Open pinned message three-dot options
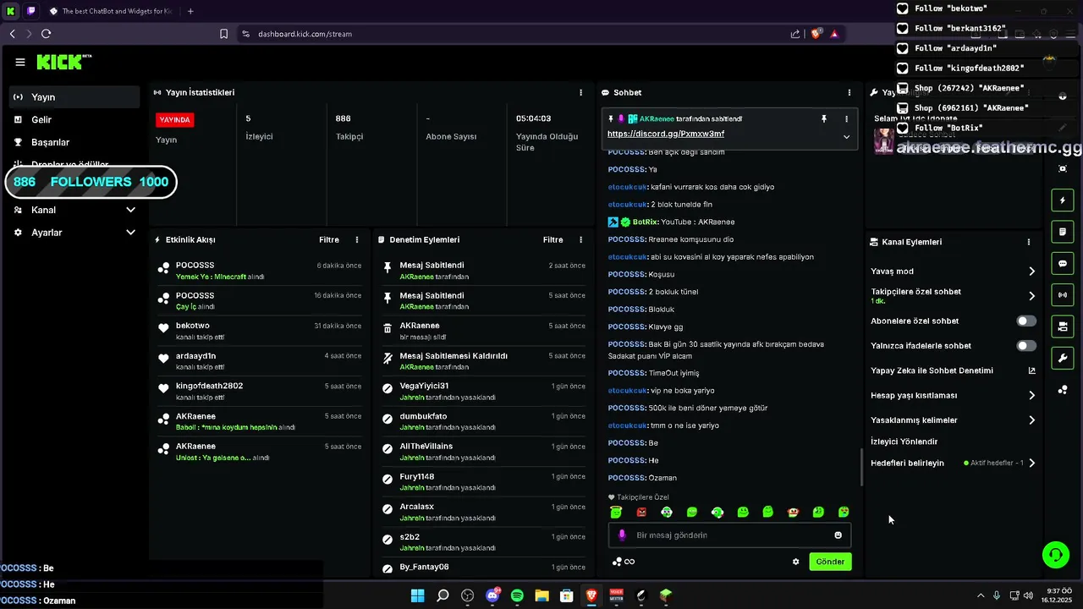 [x=846, y=119]
